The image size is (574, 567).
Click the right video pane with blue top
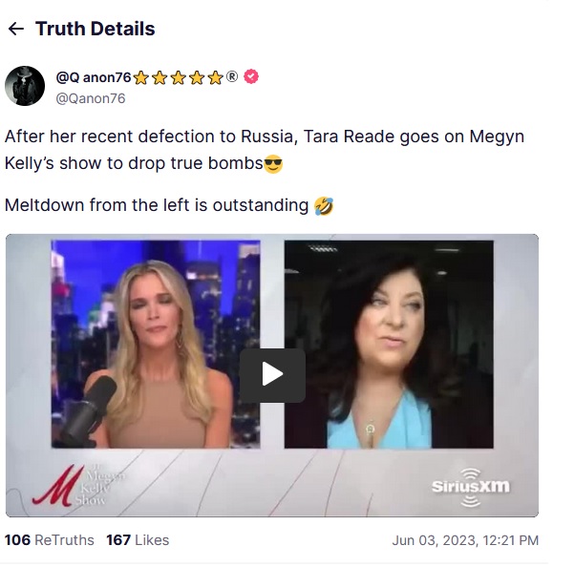pyautogui.click(x=389, y=344)
